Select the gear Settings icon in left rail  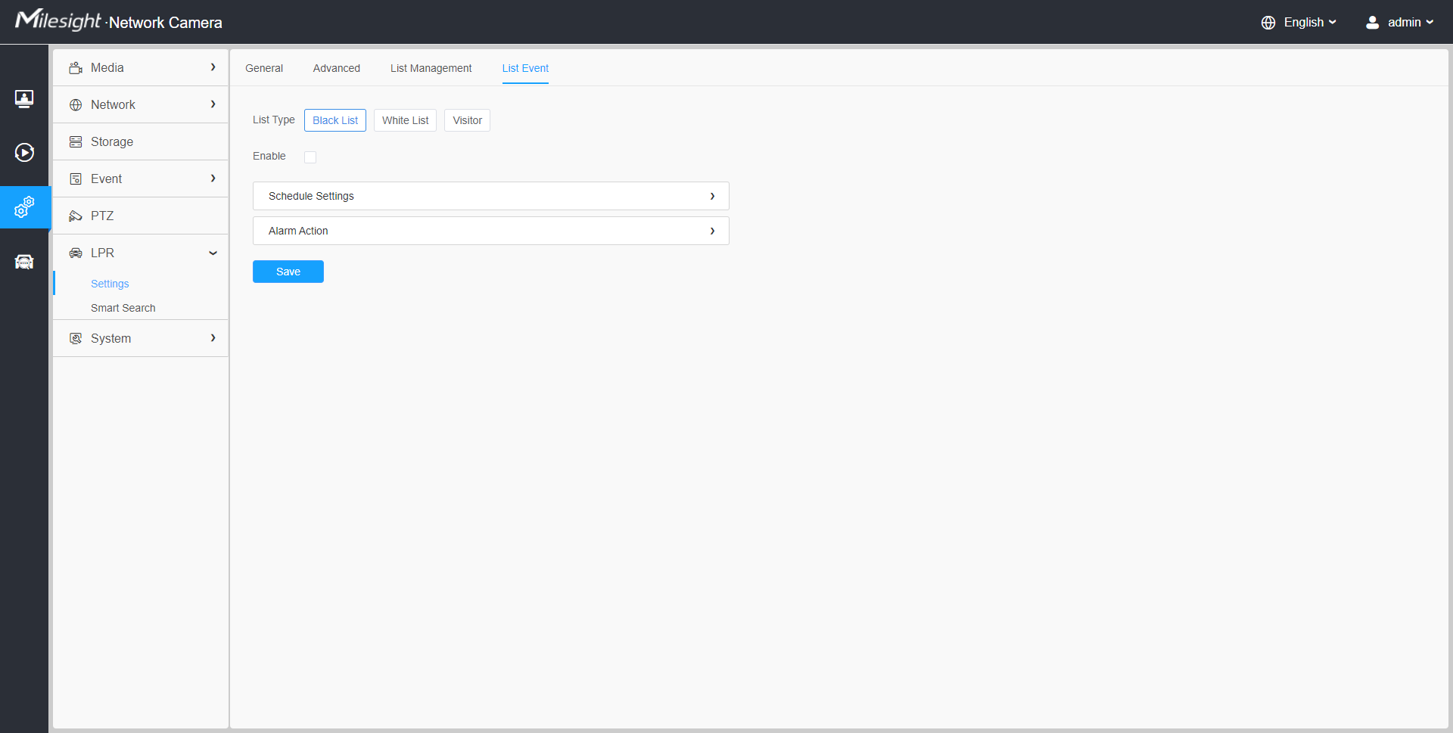click(x=24, y=207)
